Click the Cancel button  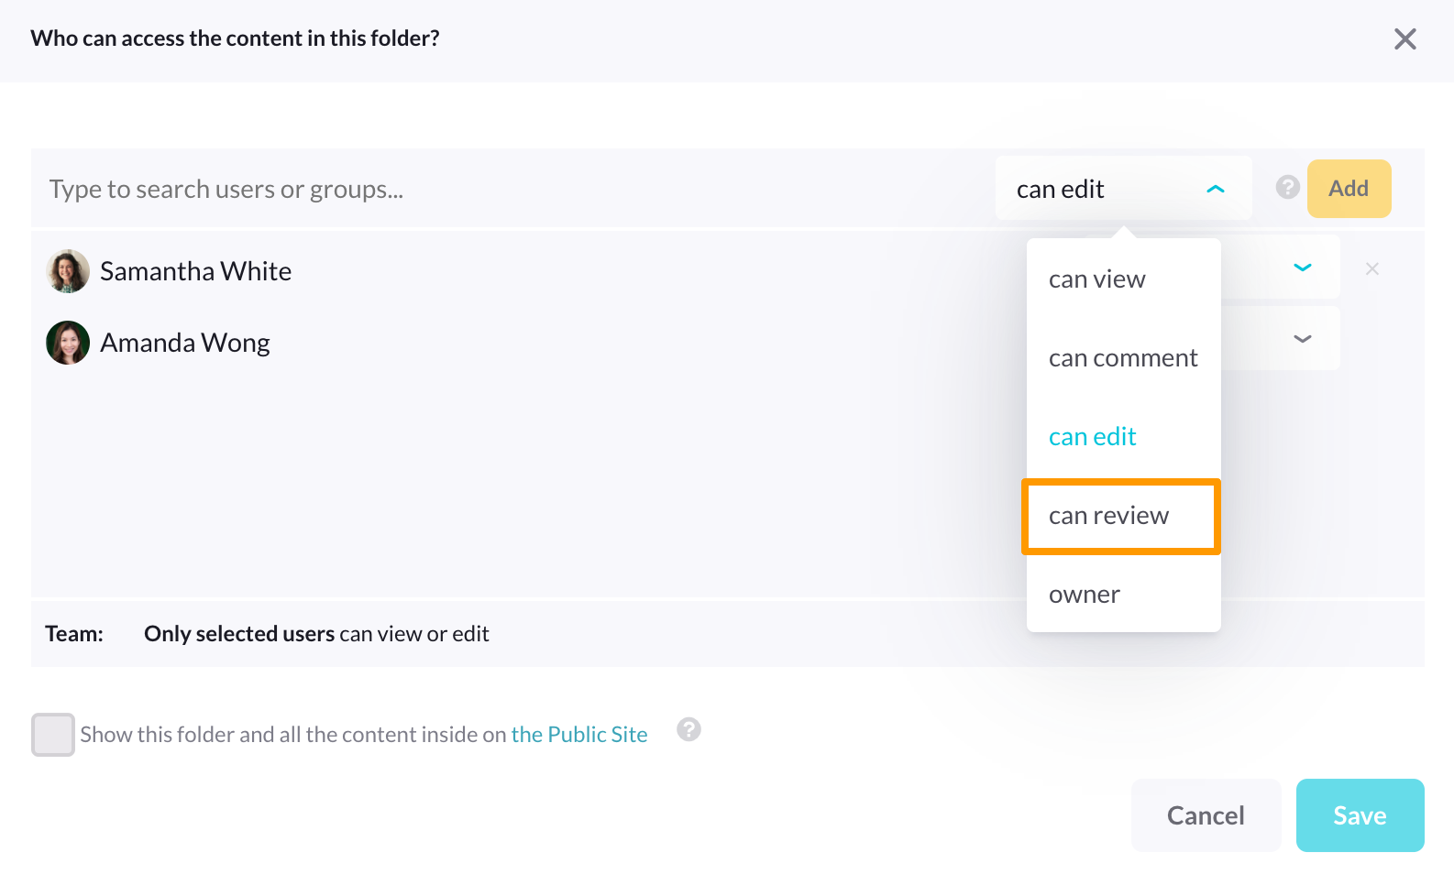tap(1206, 815)
